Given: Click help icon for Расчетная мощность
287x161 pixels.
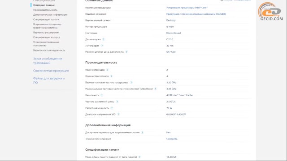Looking at the screenshot, I should pyautogui.click(x=112, y=108).
